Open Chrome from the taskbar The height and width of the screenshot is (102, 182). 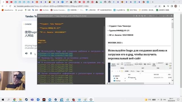click(15, 99)
